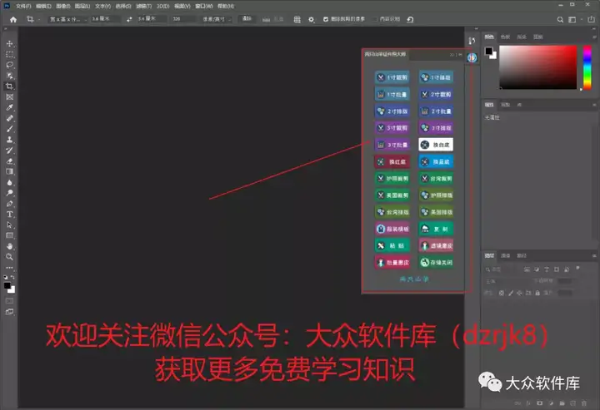
Task: Open the layer filter kind dropdown
Action: tap(502, 269)
